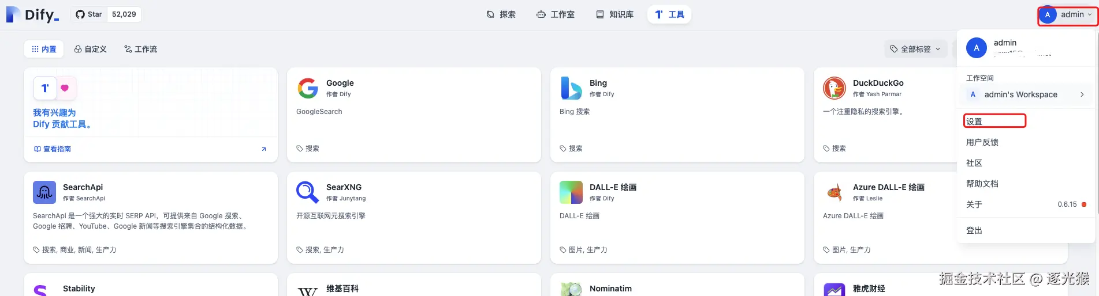The image size is (1099, 296).
Task: Click the SearchApi octopus icon
Action: 44,192
